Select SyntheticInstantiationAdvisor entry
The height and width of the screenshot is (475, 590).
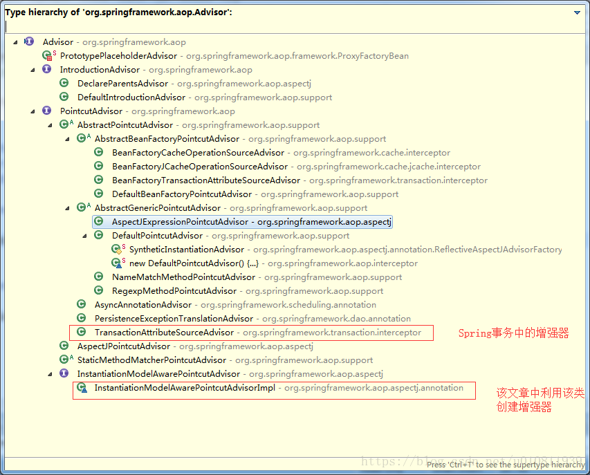(x=345, y=250)
